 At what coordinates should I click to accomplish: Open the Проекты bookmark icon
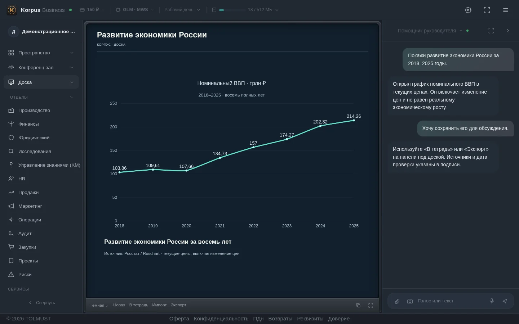11,261
